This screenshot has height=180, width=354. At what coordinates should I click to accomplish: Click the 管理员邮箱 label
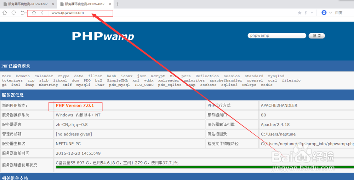pos(12,134)
